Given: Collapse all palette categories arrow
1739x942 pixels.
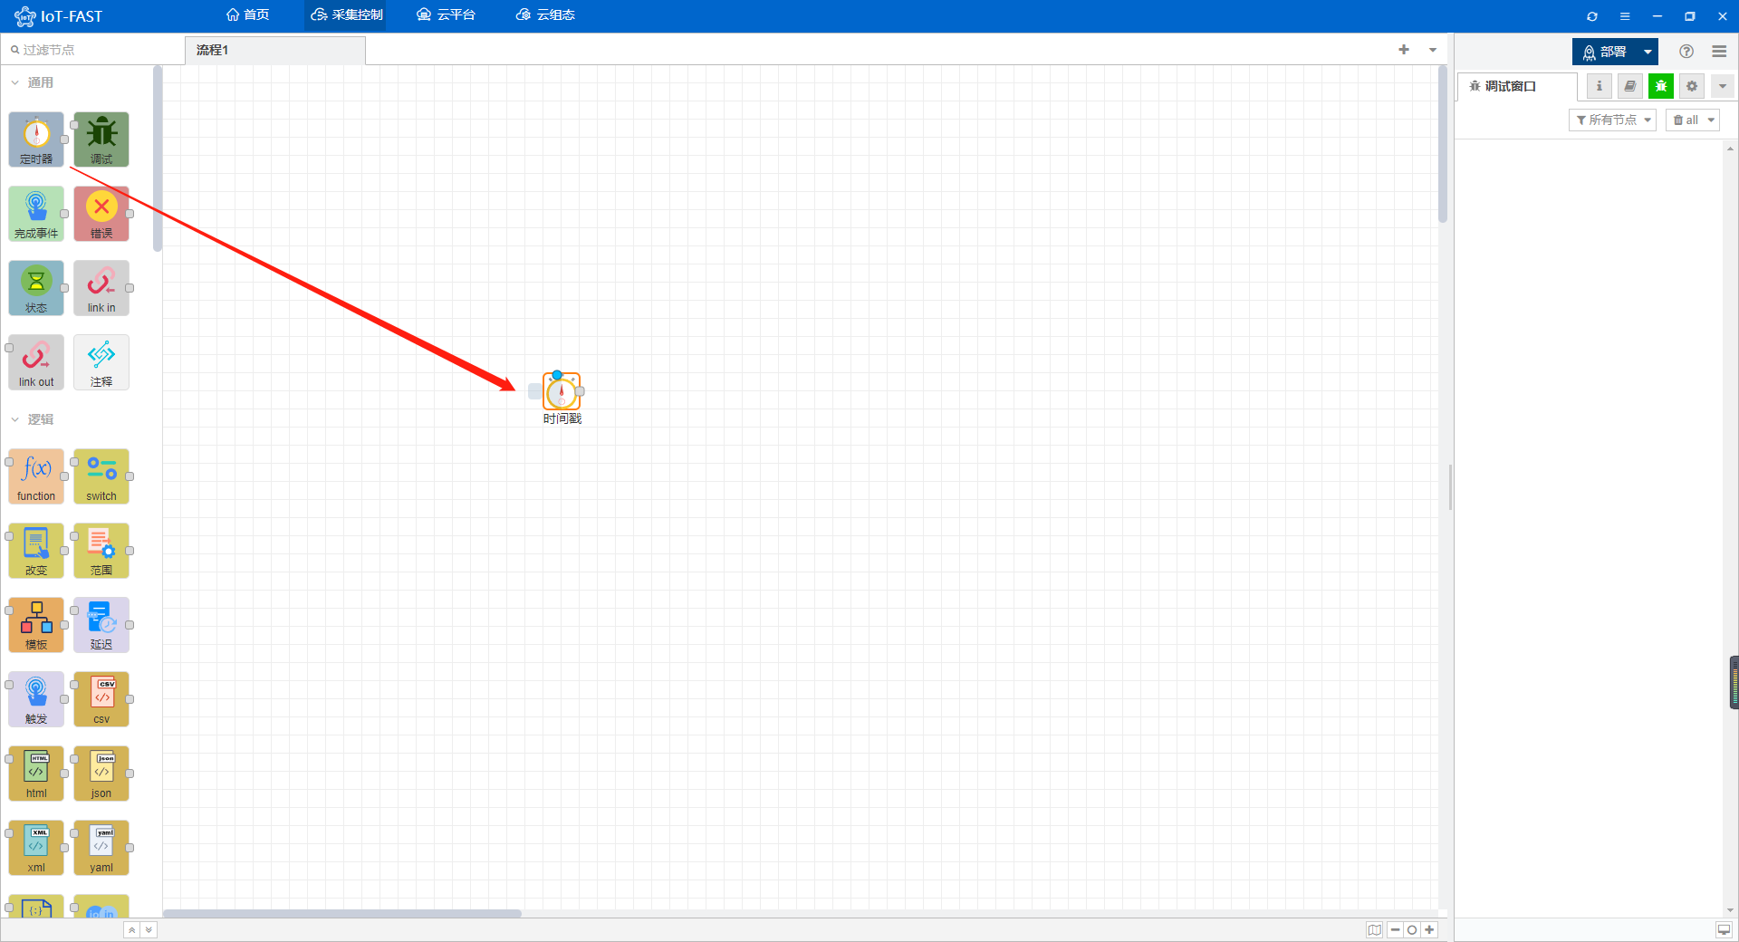Looking at the screenshot, I should coord(132,930).
